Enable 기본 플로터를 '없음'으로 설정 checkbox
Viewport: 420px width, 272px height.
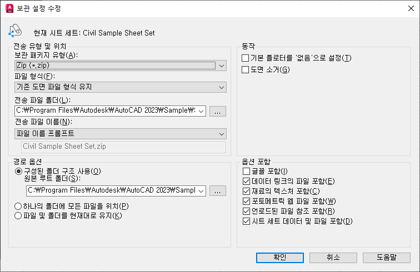coord(245,58)
